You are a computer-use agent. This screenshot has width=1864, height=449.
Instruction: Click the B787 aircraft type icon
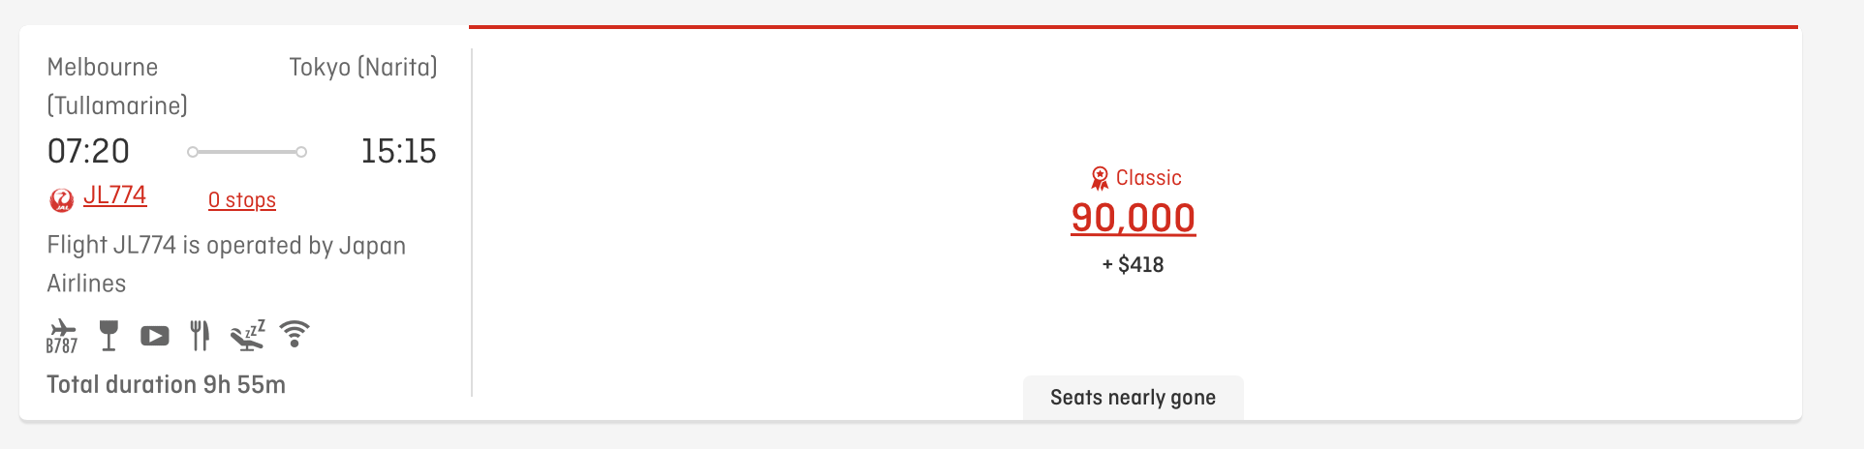[x=62, y=336]
